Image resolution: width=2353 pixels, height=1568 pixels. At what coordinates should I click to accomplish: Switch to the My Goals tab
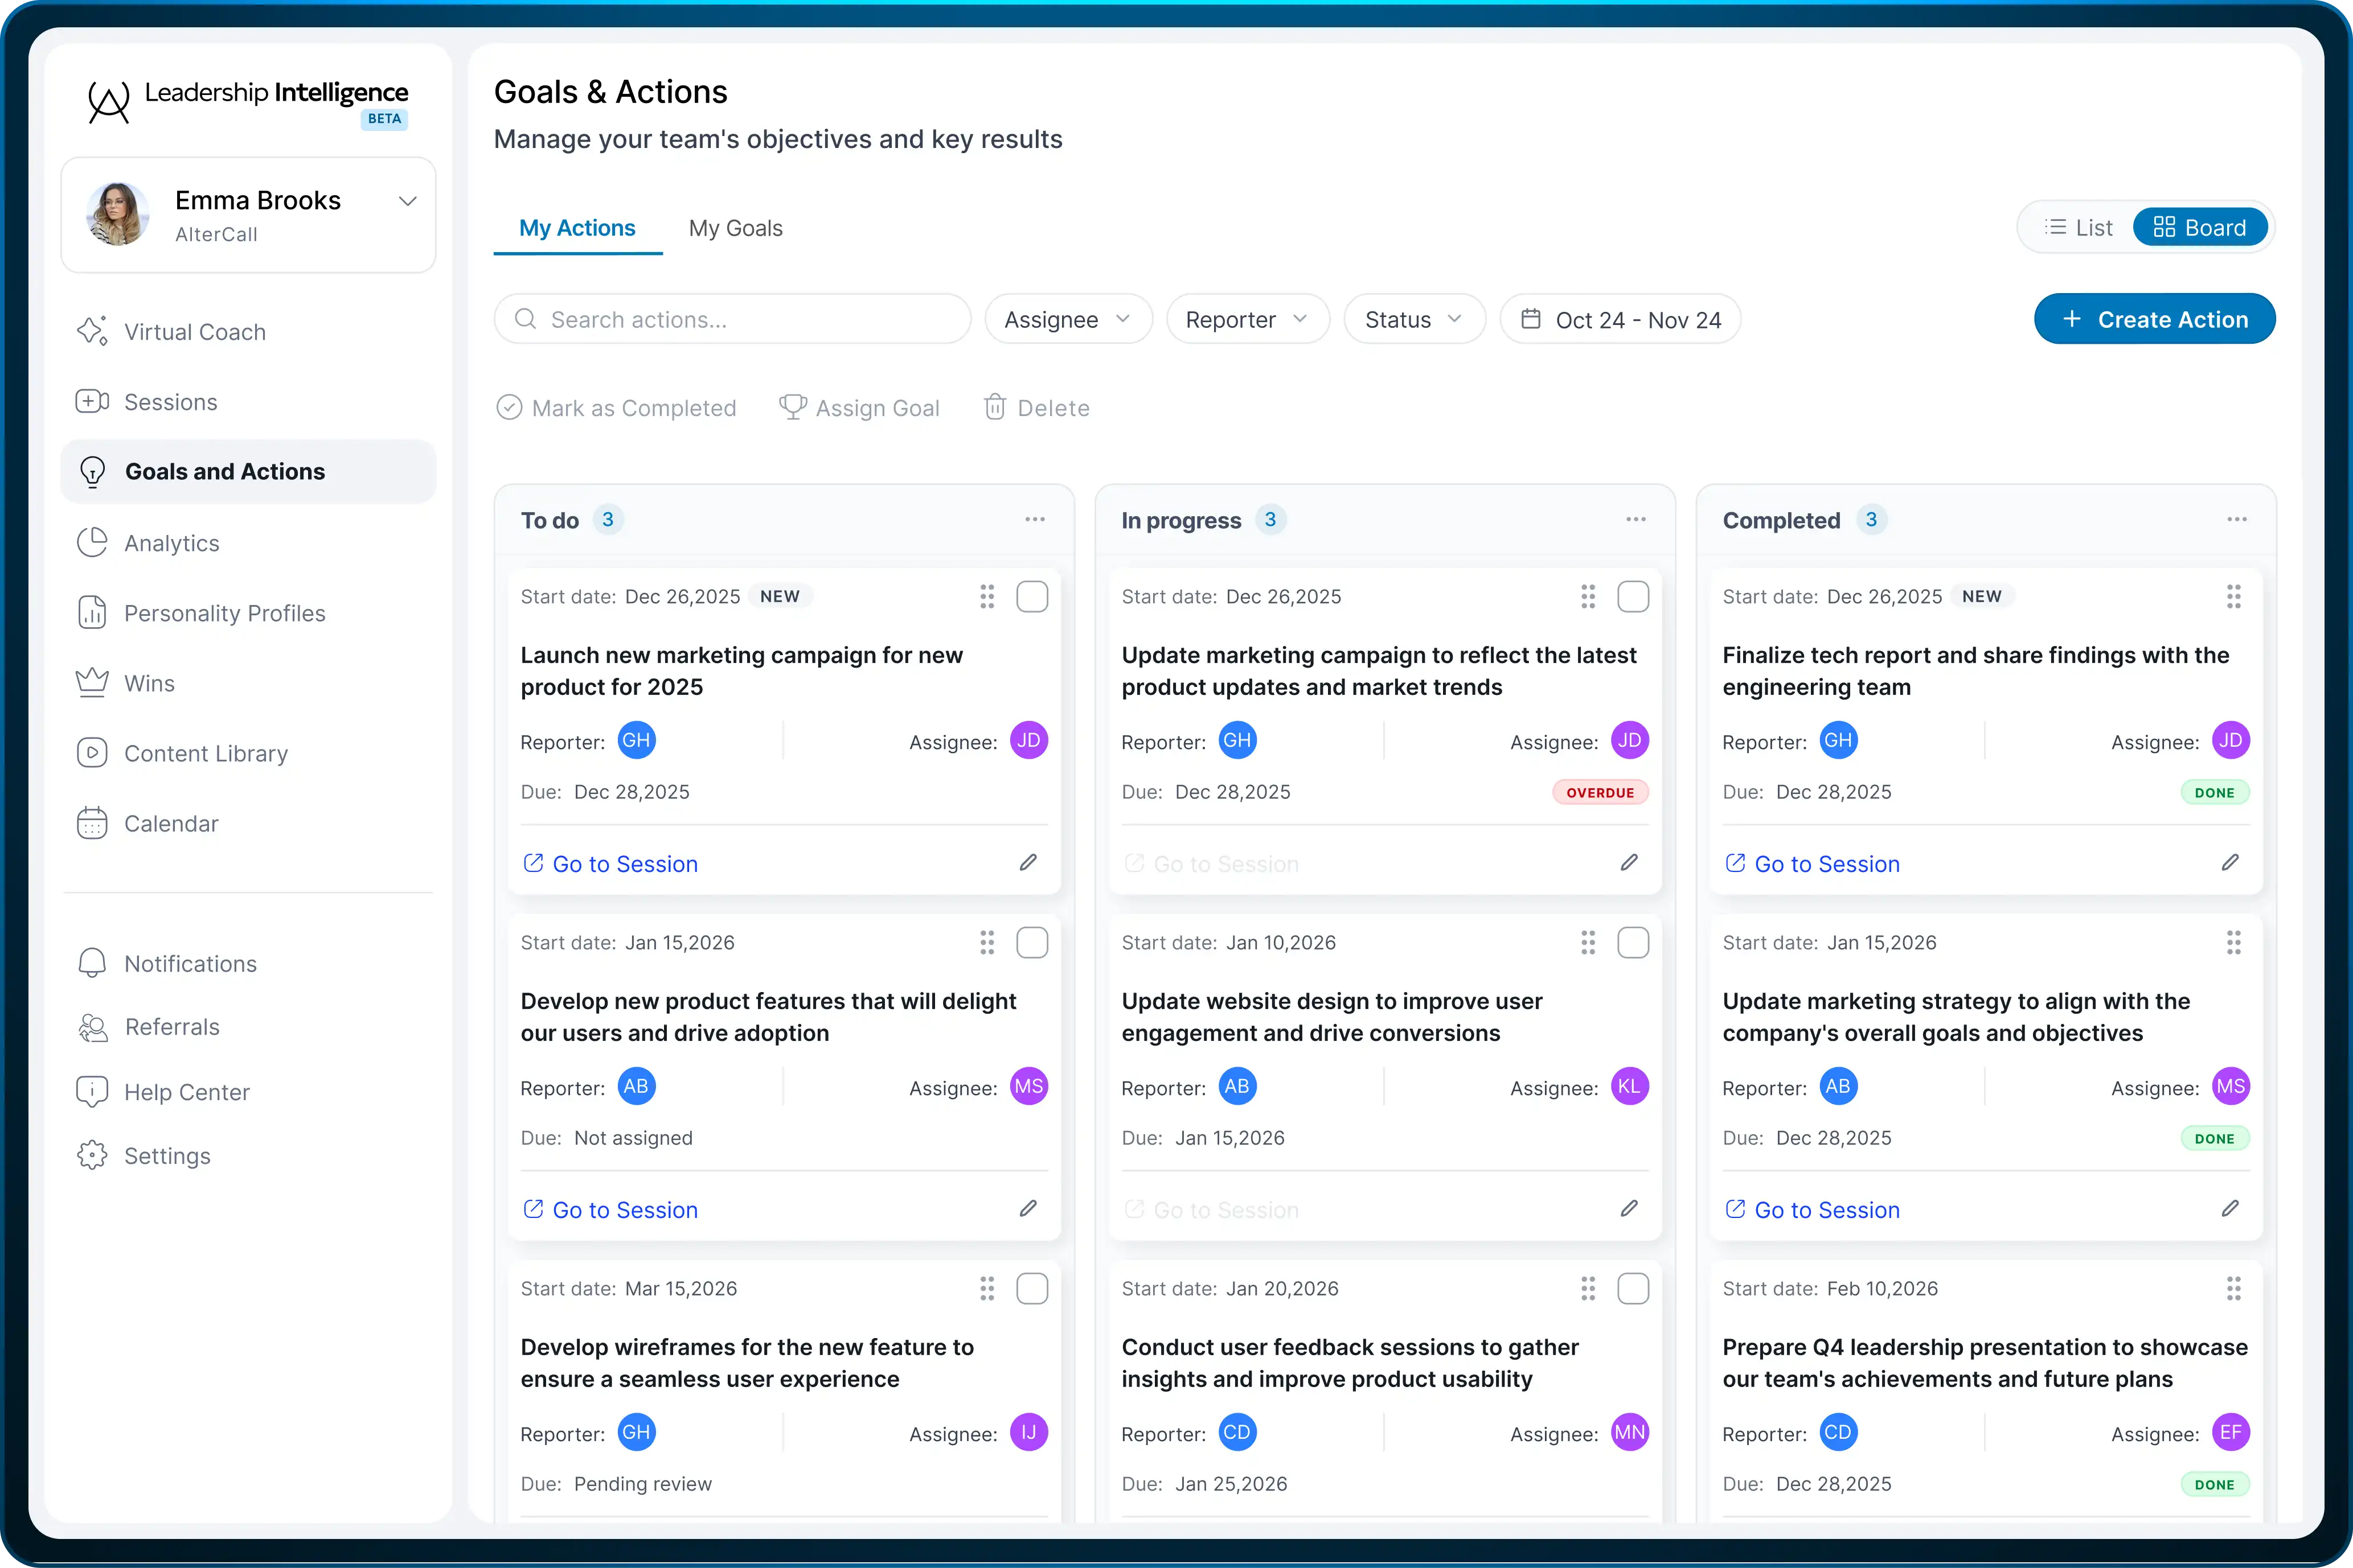click(735, 228)
